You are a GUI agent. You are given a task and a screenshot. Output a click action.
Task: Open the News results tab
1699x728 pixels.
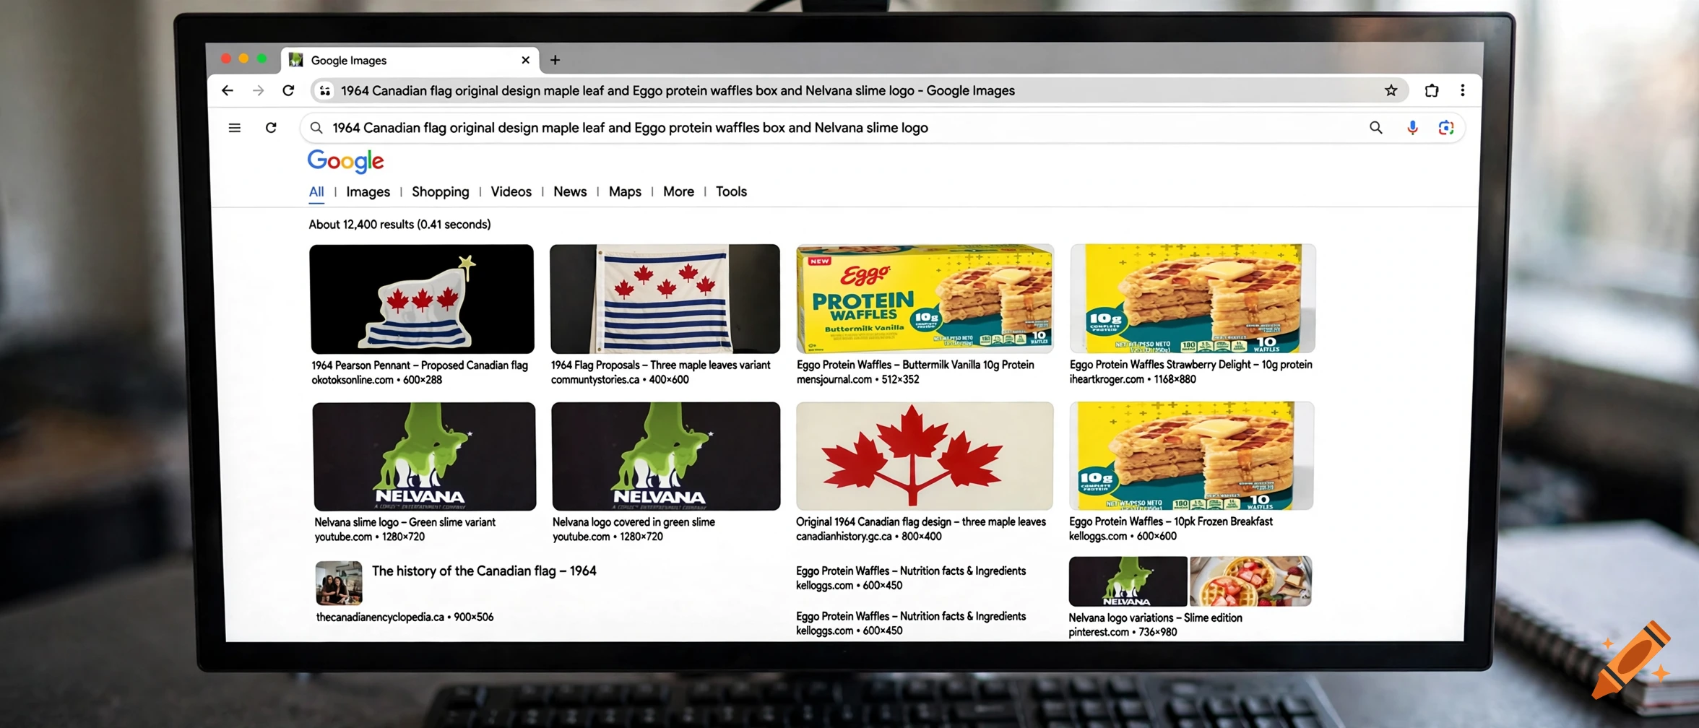click(x=570, y=191)
